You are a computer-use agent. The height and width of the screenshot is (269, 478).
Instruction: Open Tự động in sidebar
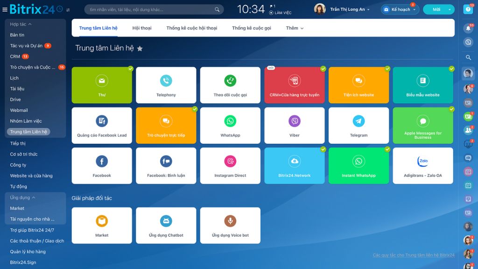(x=18, y=186)
